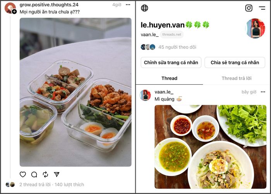Like the lunch box post with heart icon
The height and width of the screenshot is (194, 271).
pyautogui.click(x=22, y=174)
